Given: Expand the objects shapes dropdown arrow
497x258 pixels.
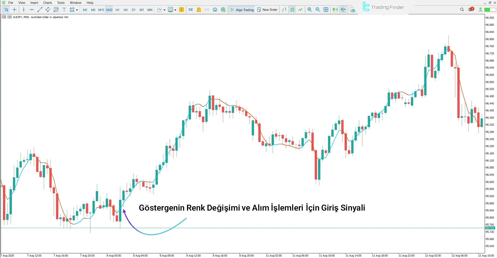Looking at the screenshot, I should click(x=77, y=10).
